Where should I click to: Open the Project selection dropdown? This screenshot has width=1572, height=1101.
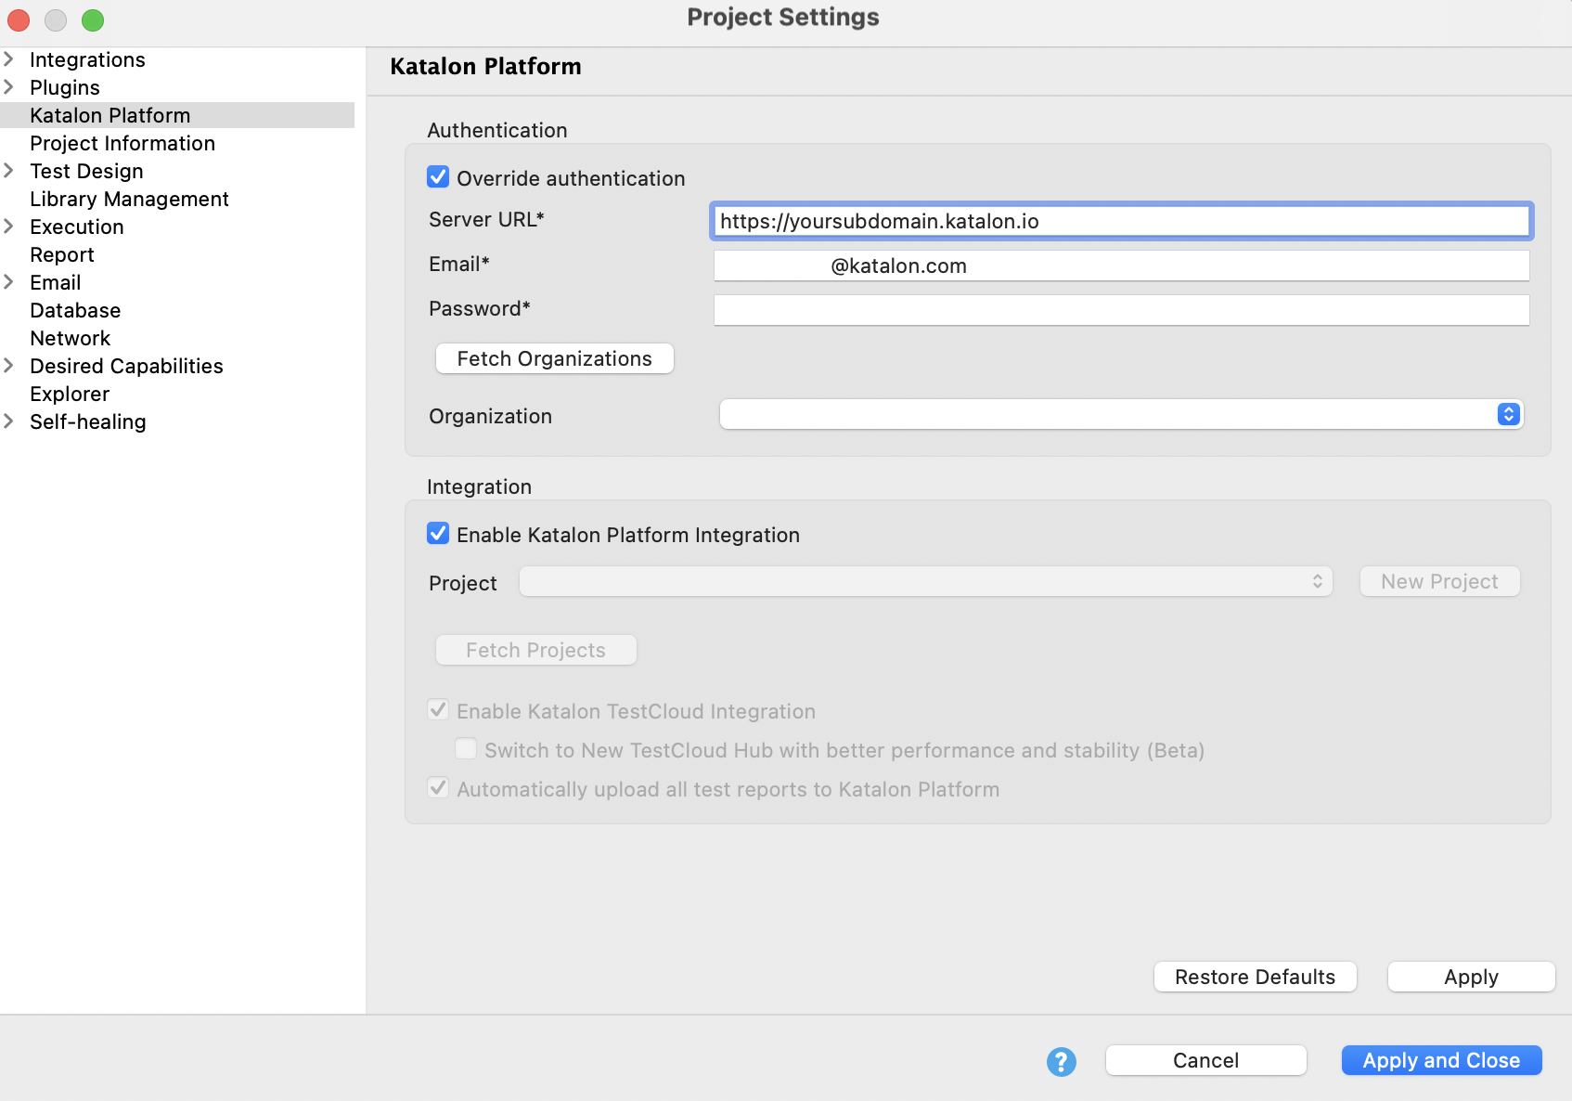(1318, 581)
